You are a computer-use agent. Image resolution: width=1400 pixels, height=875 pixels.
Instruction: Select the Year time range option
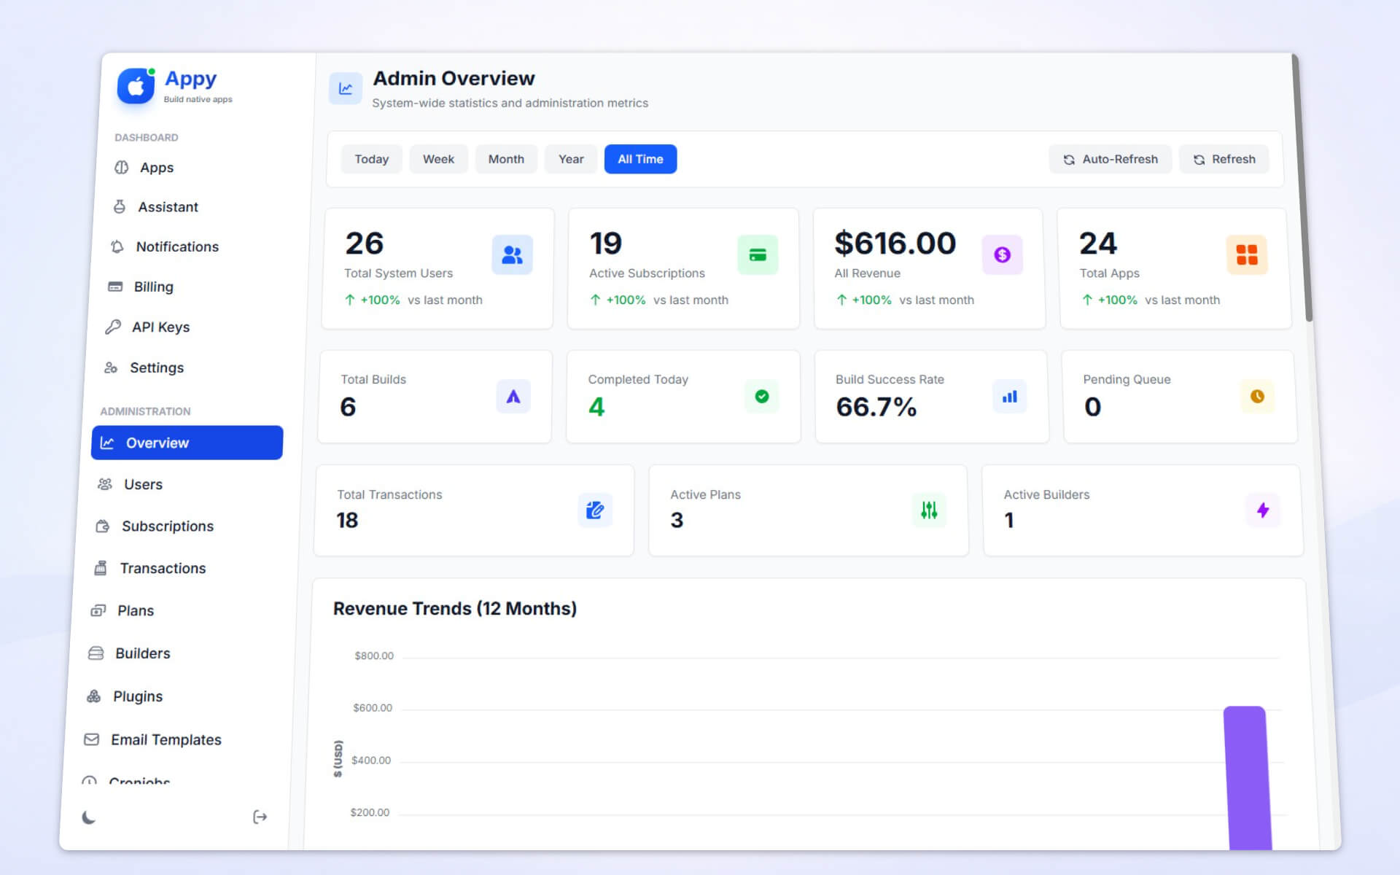point(571,159)
